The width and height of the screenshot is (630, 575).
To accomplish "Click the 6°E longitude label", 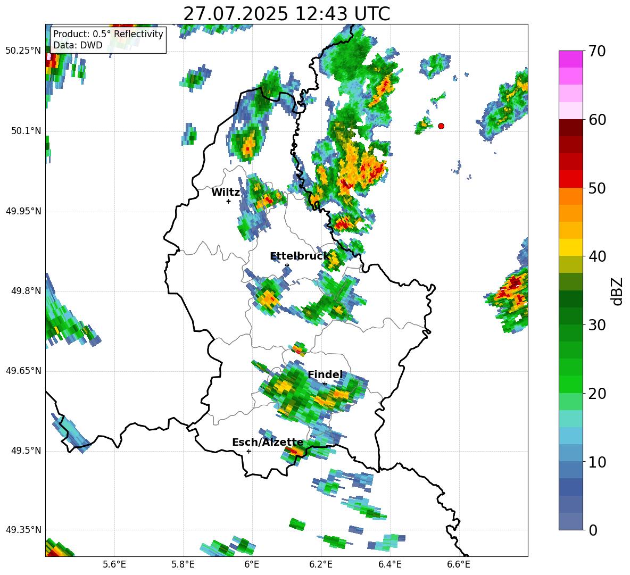I will coord(252,565).
